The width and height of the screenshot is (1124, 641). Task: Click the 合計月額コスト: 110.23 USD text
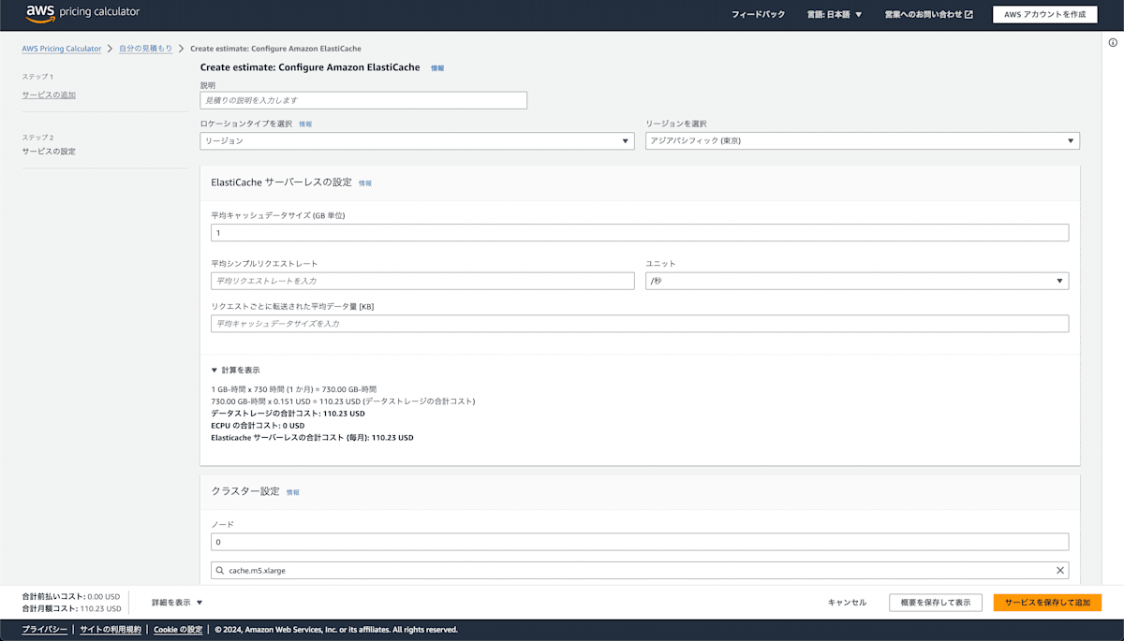[x=71, y=608]
